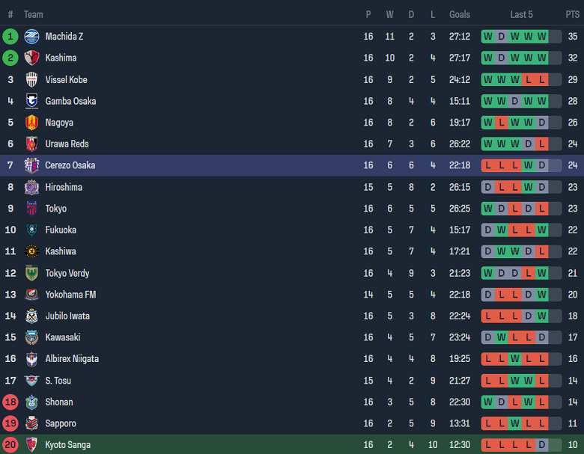Select the Vissel Kobe crest icon
This screenshot has width=584, height=454.
(31, 79)
